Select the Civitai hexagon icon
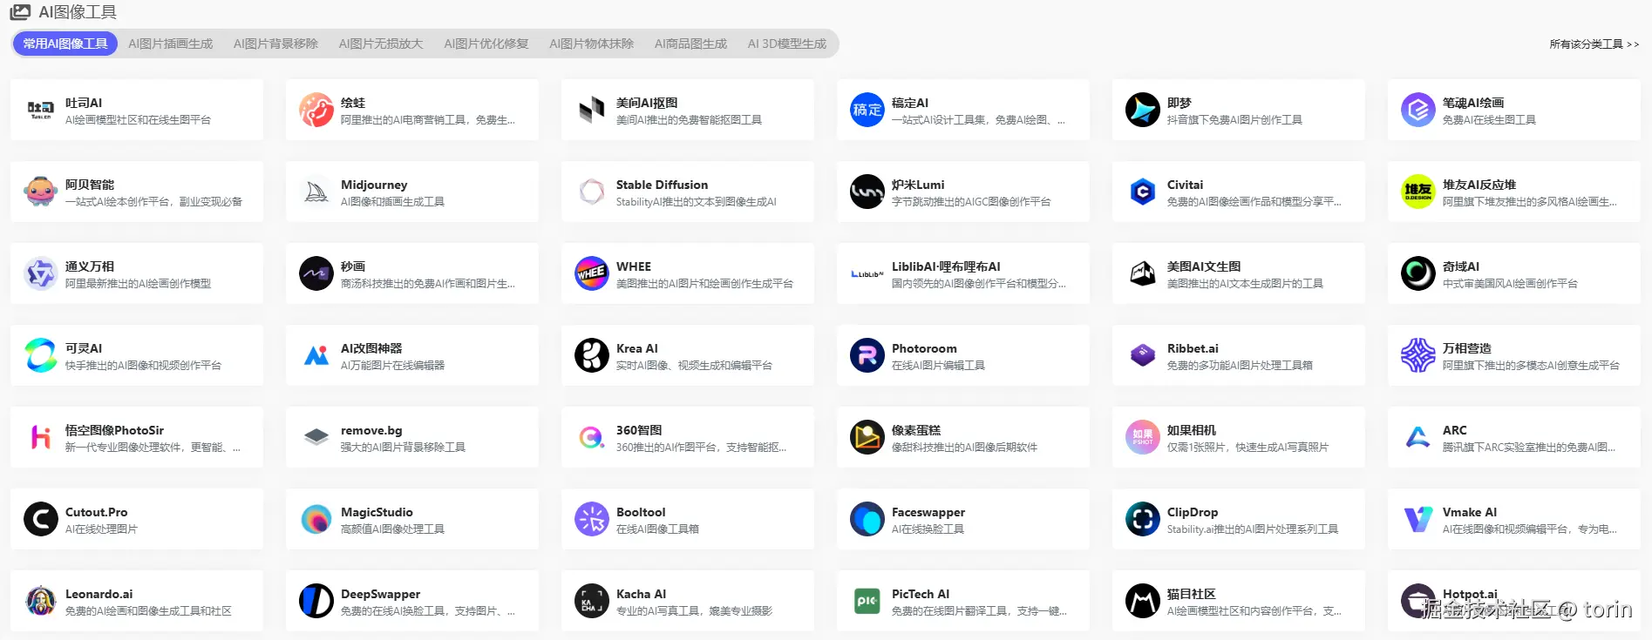 (x=1143, y=192)
